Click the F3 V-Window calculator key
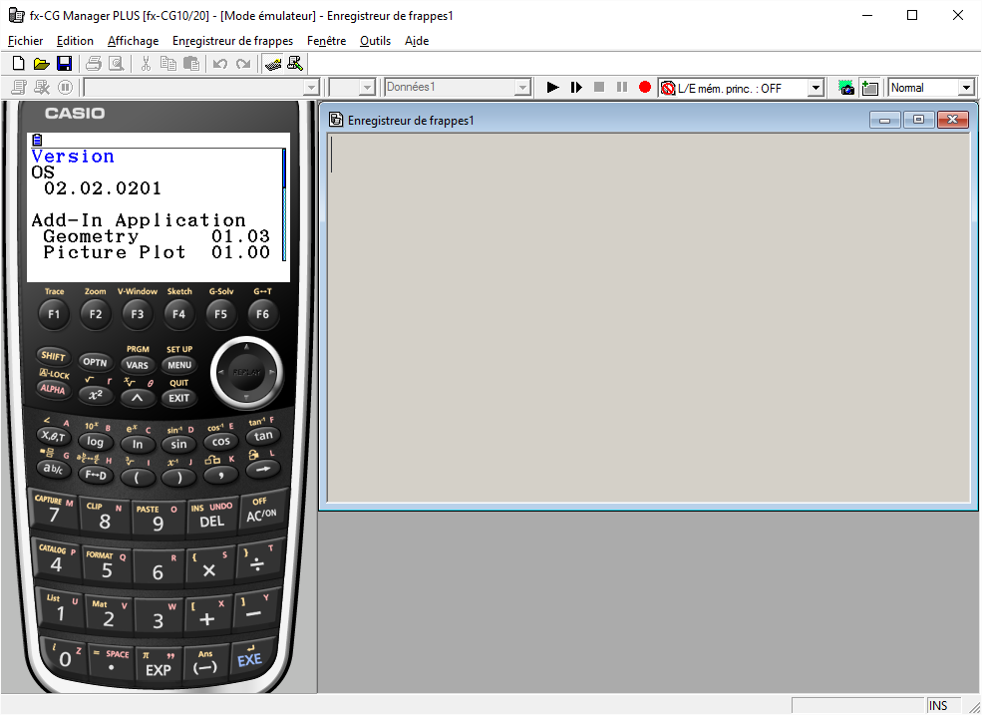The width and height of the screenshot is (982, 715). tap(138, 314)
